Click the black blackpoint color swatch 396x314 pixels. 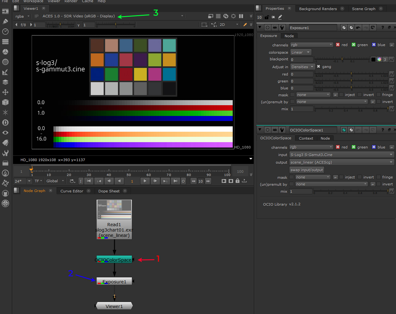374,59
